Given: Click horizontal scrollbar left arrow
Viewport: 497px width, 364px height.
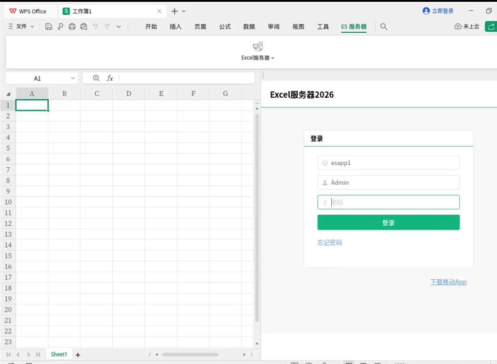Looking at the screenshot, I should (156, 354).
